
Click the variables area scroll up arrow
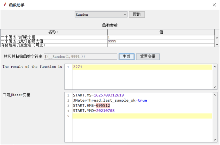[215, 95]
